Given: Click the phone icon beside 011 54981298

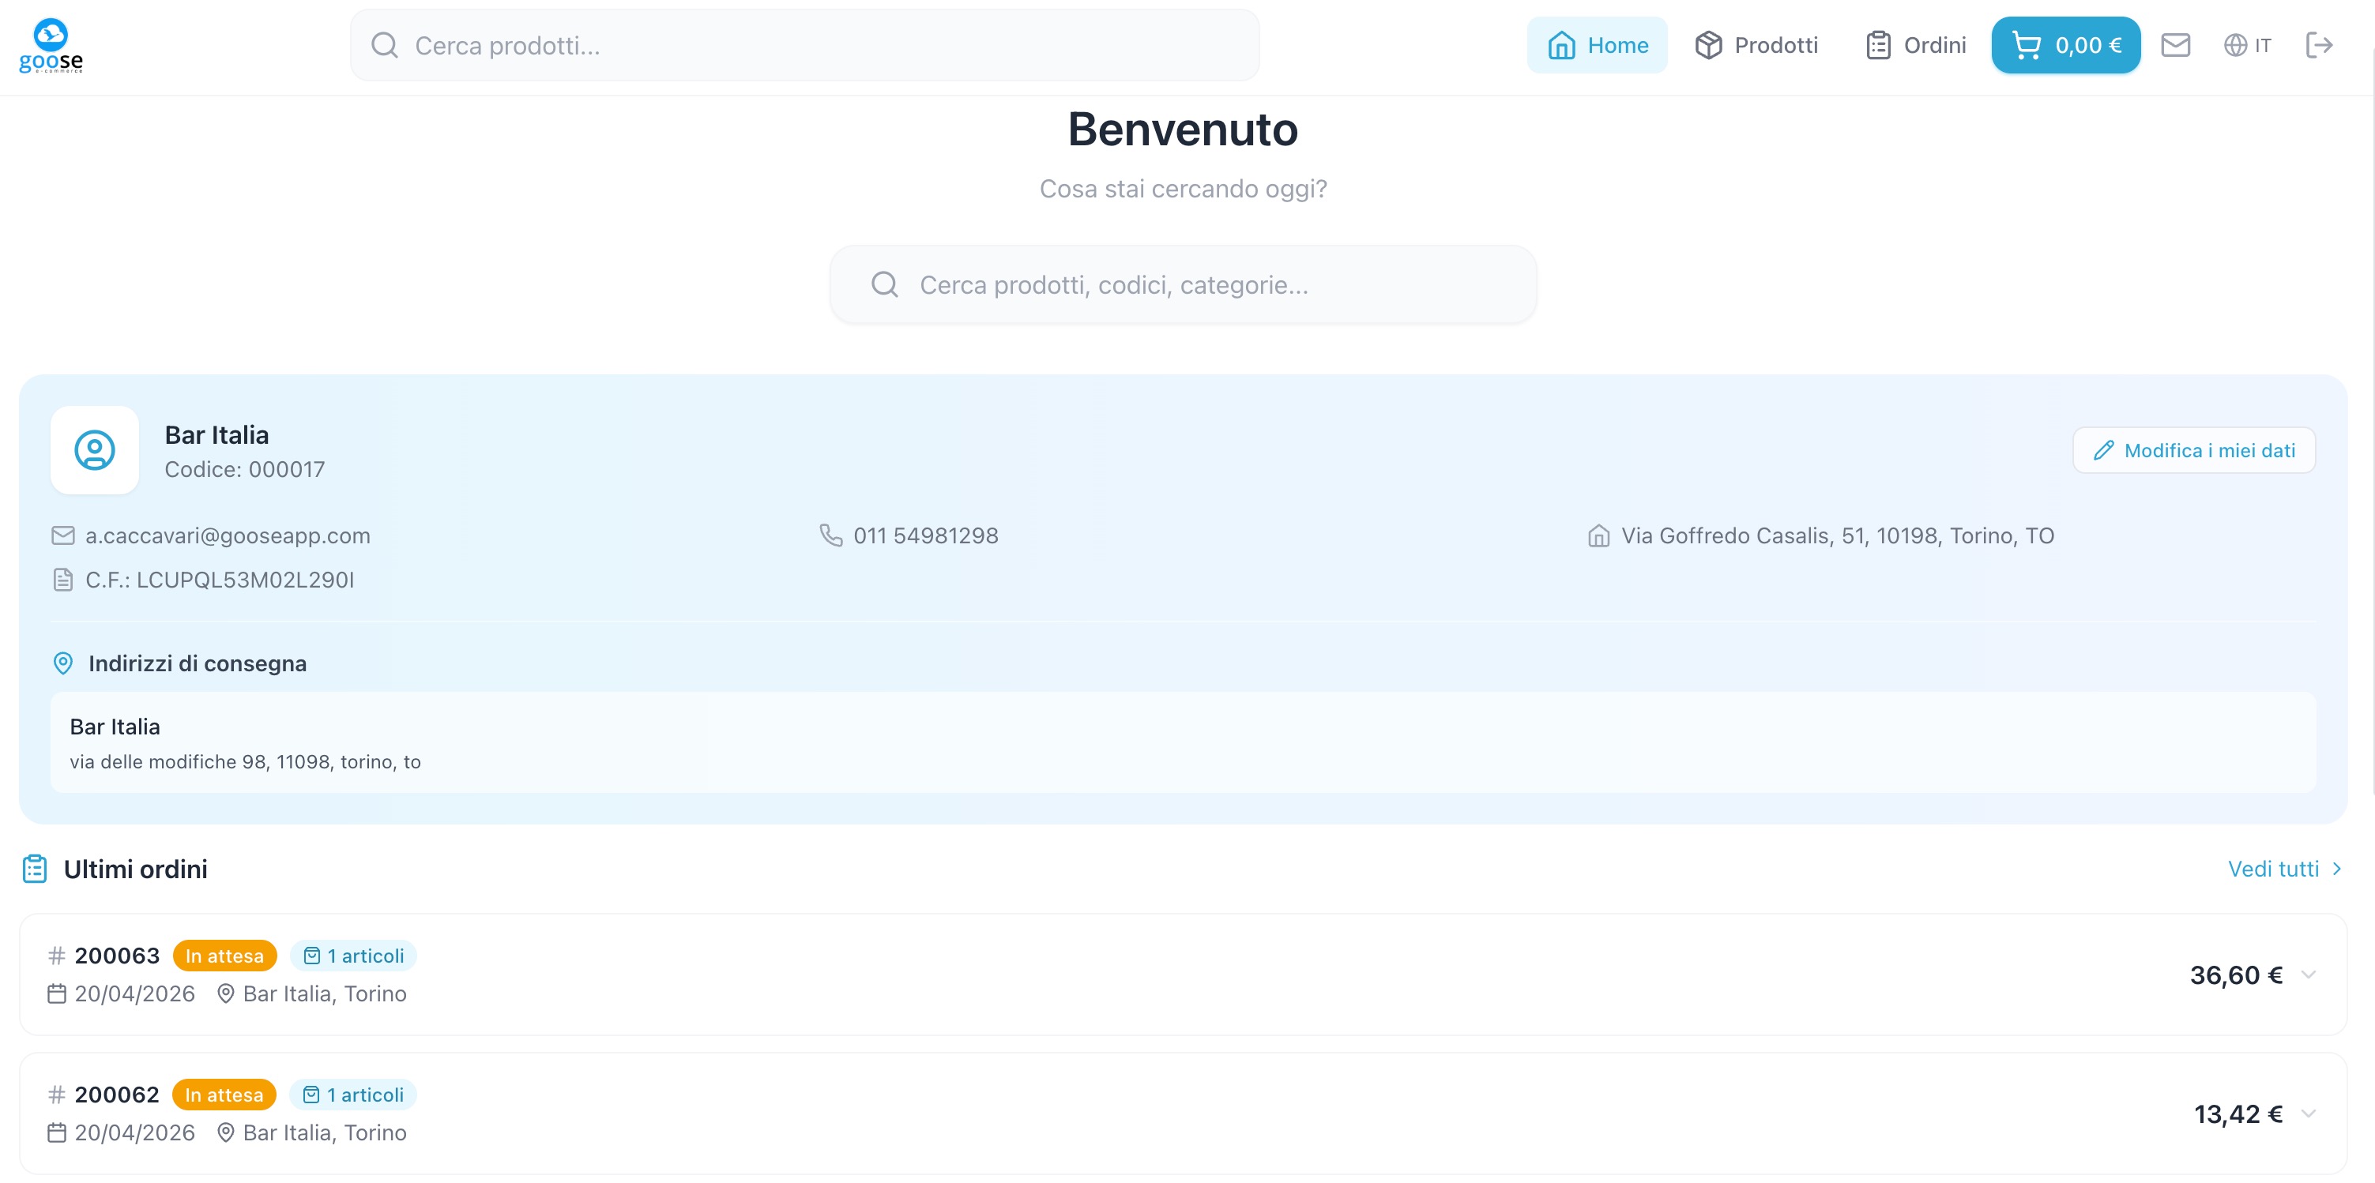Looking at the screenshot, I should tap(830, 535).
